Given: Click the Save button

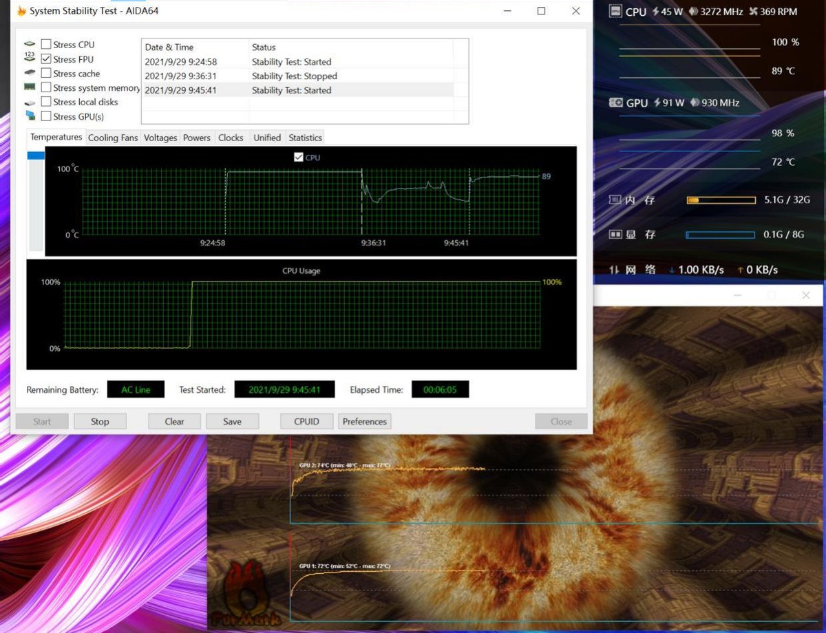Looking at the screenshot, I should coord(232,422).
